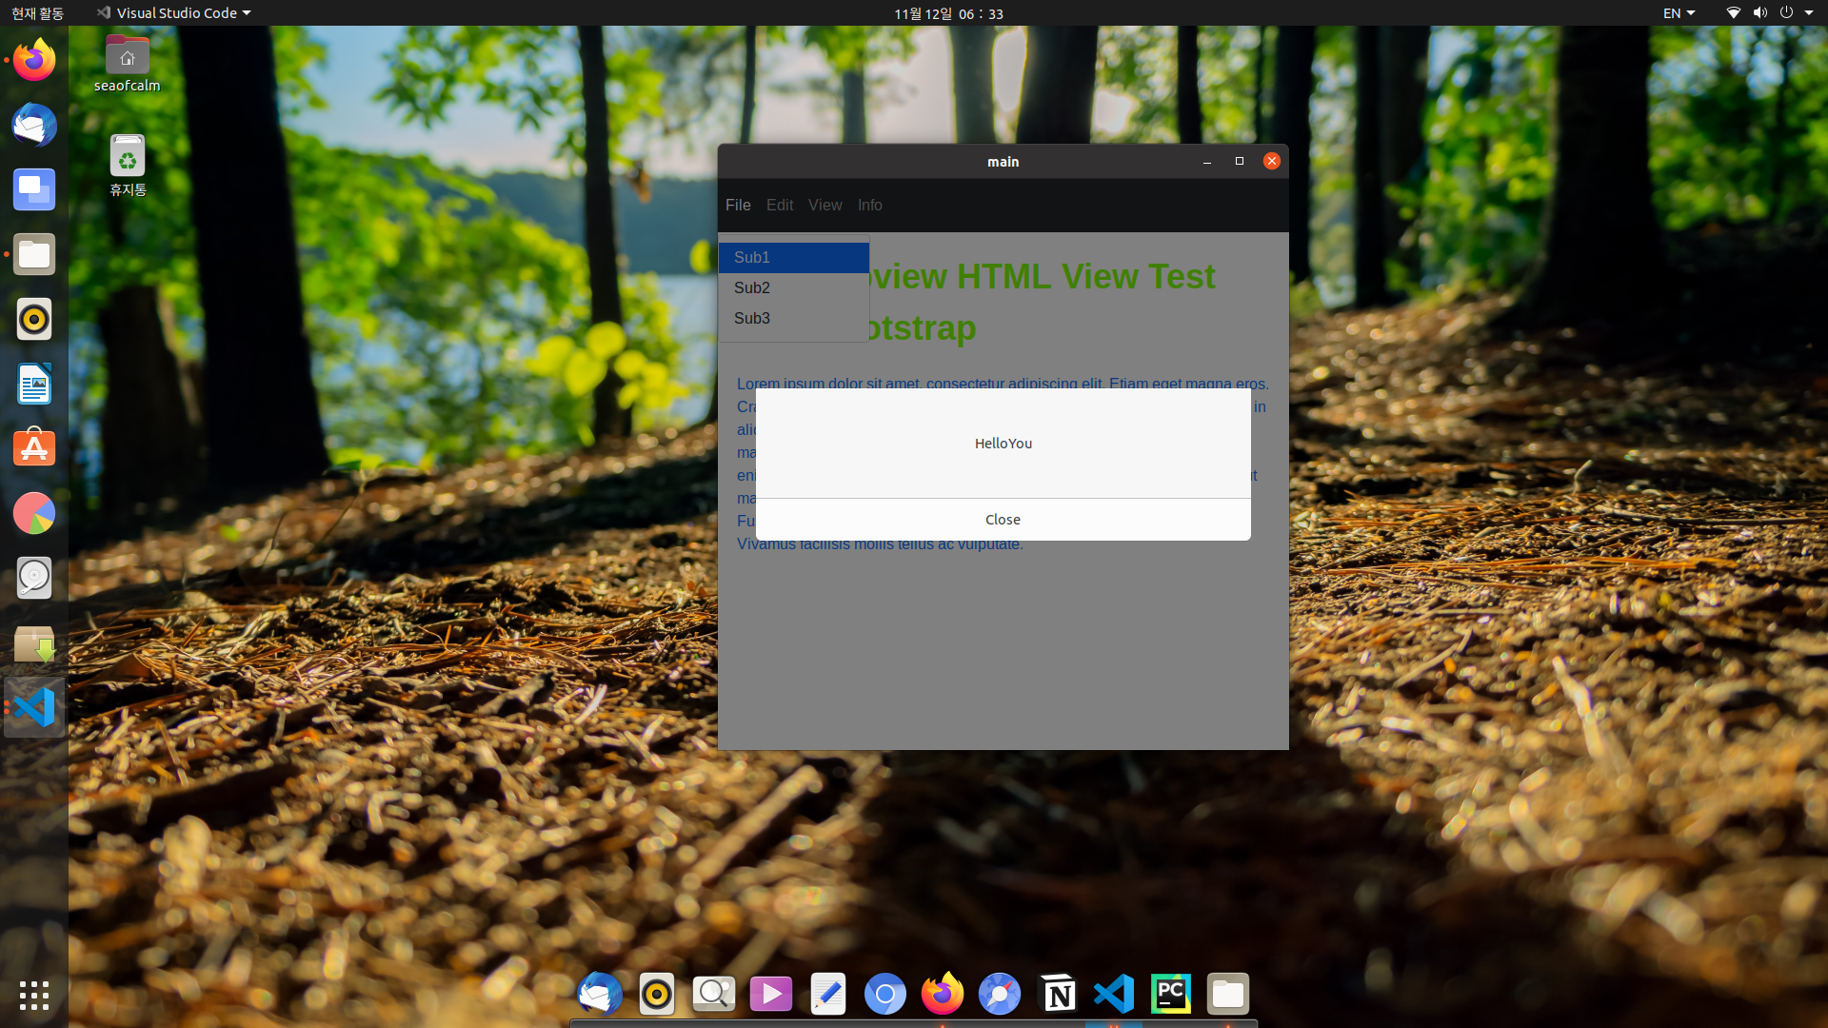Open the Info menu

coord(869,205)
